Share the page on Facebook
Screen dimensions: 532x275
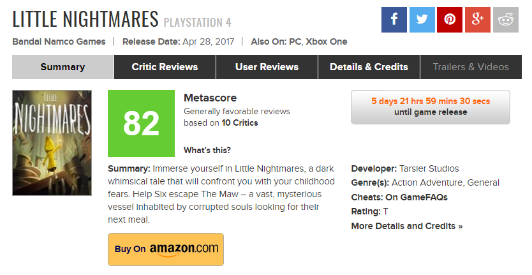(x=394, y=19)
